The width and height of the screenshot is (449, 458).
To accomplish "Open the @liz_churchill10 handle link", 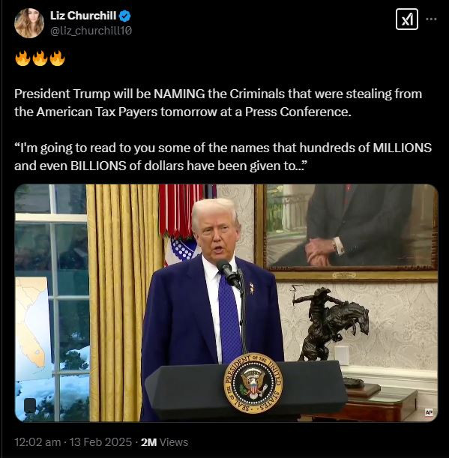I will pos(91,31).
